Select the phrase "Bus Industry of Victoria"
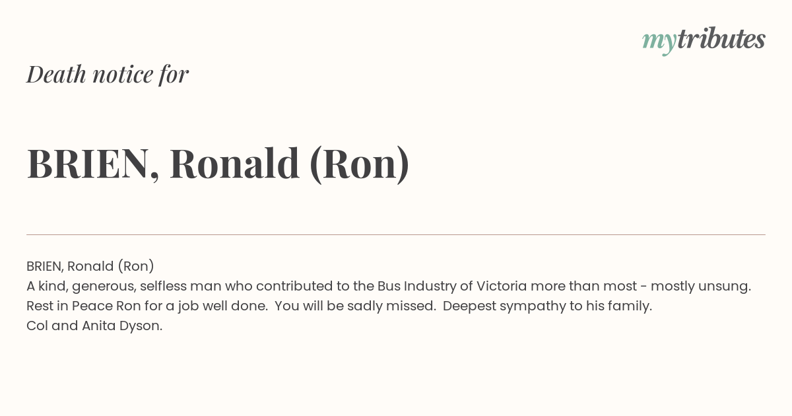This screenshot has width=792, height=416. coord(452,287)
